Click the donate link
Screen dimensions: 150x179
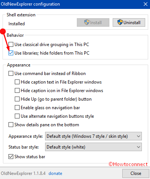(55, 173)
